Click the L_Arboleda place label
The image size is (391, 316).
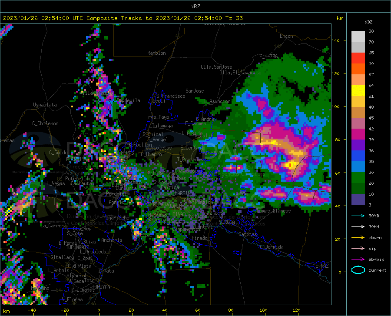(93, 252)
